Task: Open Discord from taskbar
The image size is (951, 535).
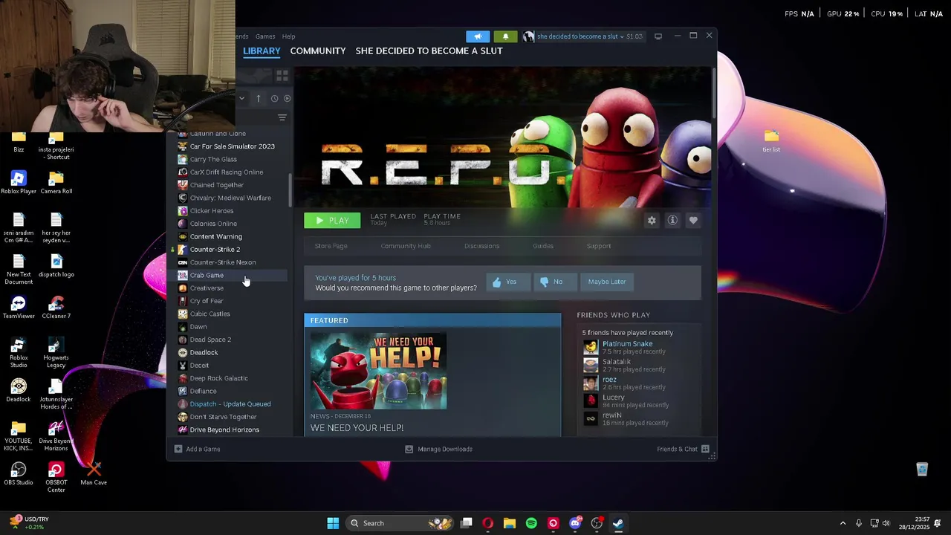Action: [574, 523]
